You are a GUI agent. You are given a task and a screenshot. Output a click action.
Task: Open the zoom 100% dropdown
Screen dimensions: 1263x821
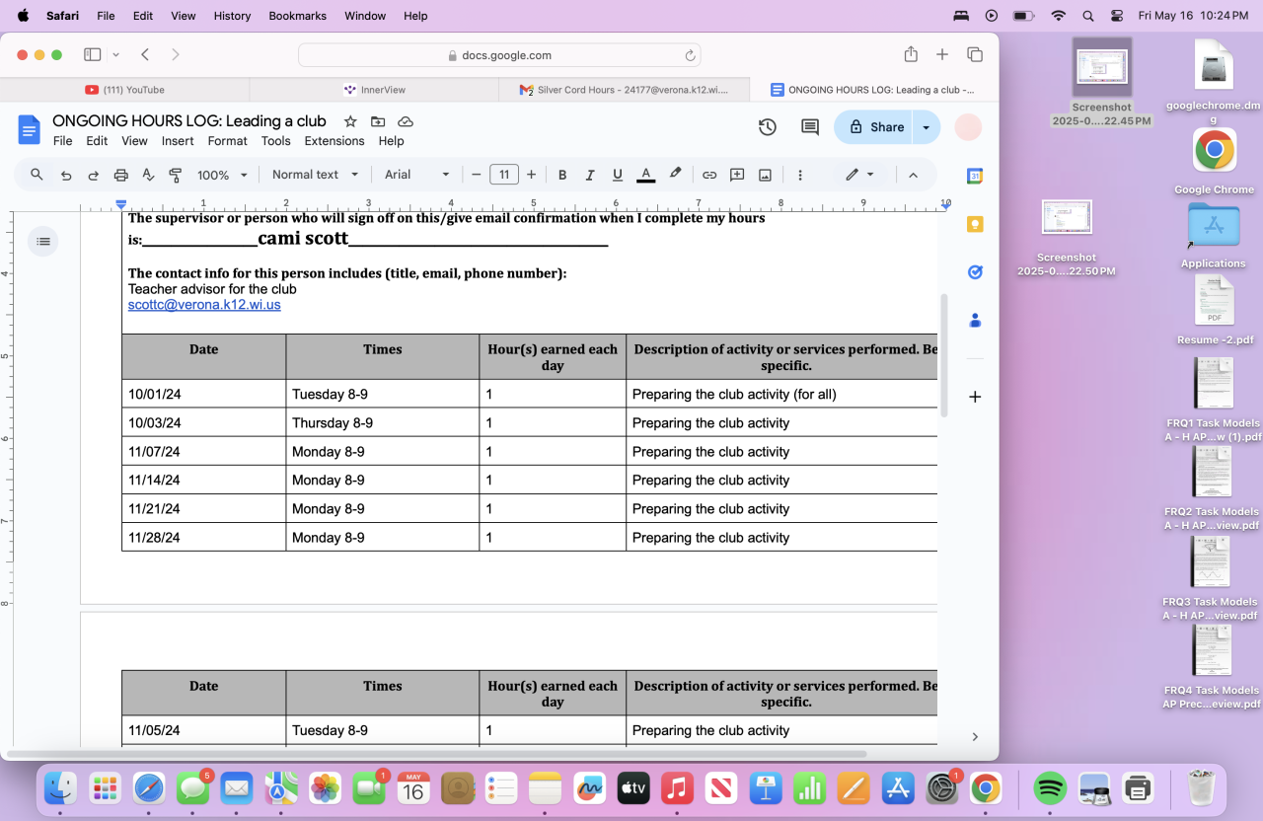coord(222,175)
